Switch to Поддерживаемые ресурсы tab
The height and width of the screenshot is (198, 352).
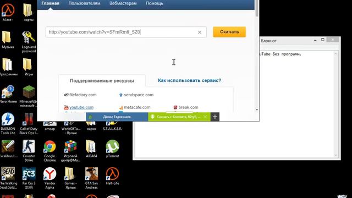[x=102, y=81]
